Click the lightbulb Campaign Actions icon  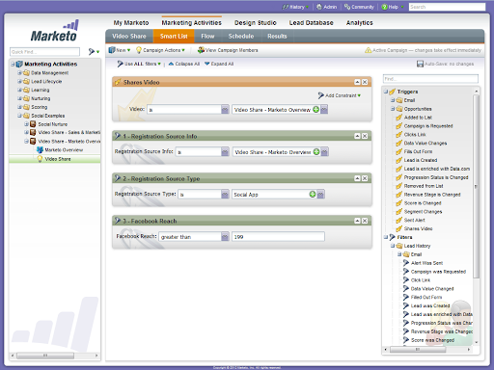point(139,50)
